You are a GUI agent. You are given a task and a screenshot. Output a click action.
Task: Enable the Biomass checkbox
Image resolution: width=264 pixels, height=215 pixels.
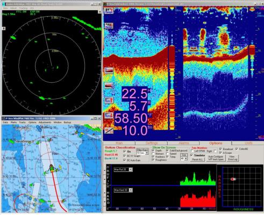click(153, 154)
